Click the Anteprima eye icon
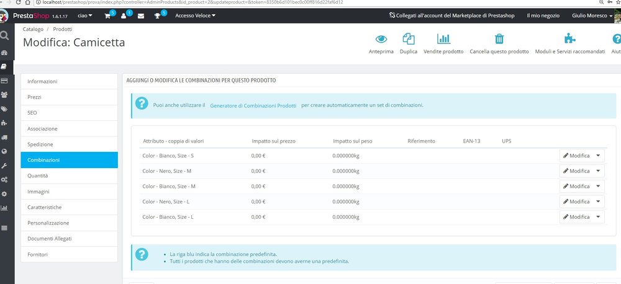 pos(381,39)
